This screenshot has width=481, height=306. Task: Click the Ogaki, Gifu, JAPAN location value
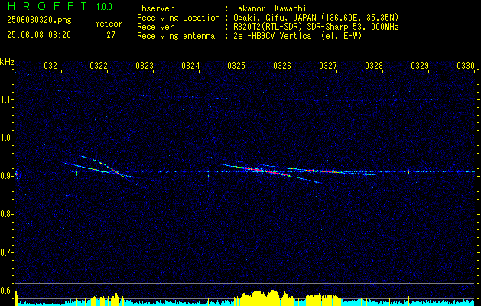point(316,18)
